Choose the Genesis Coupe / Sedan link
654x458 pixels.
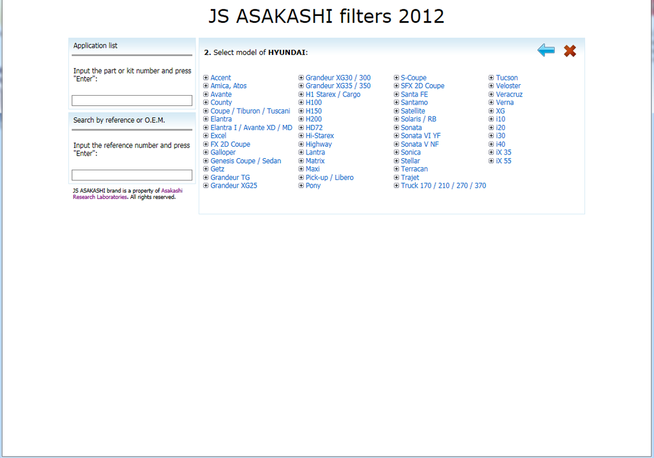click(x=246, y=161)
